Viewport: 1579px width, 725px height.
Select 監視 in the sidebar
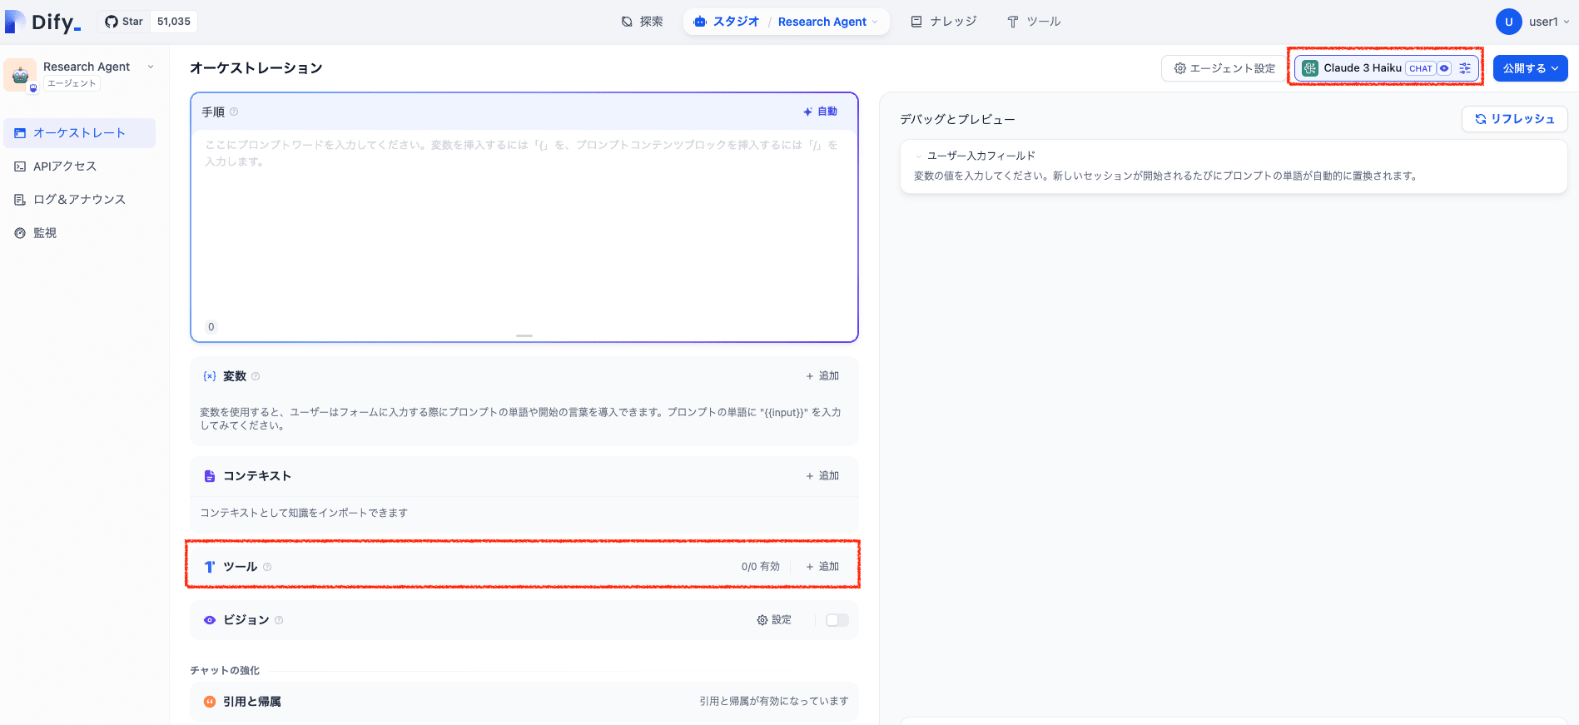(79, 233)
